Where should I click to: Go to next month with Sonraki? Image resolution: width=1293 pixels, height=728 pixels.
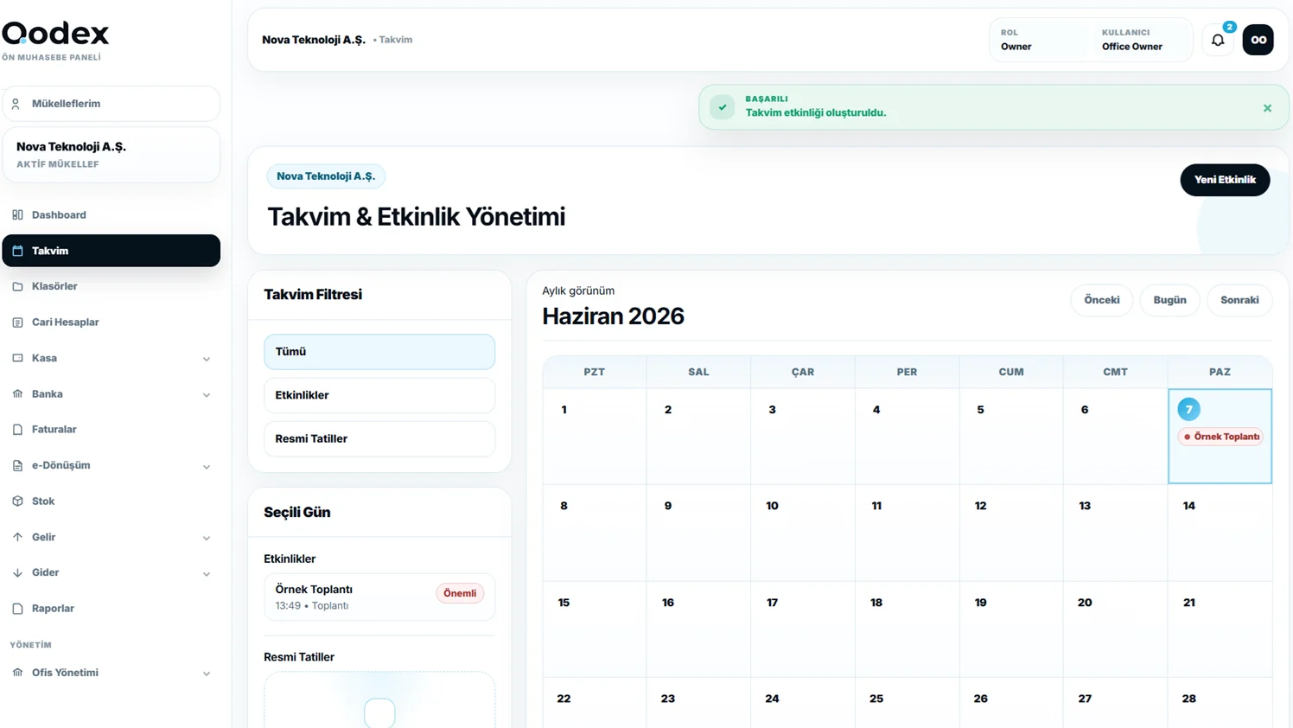pos(1239,300)
